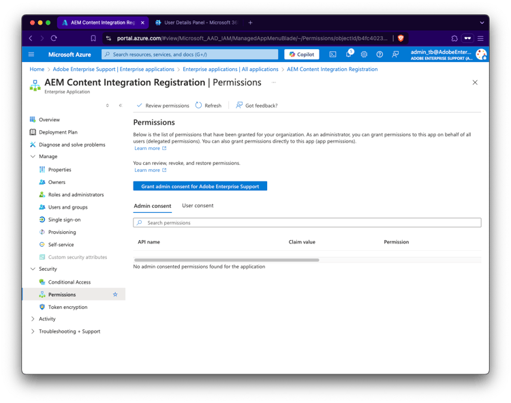This screenshot has height=403, width=511.
Task: Click Got feedback? in the toolbar
Action: pos(257,105)
